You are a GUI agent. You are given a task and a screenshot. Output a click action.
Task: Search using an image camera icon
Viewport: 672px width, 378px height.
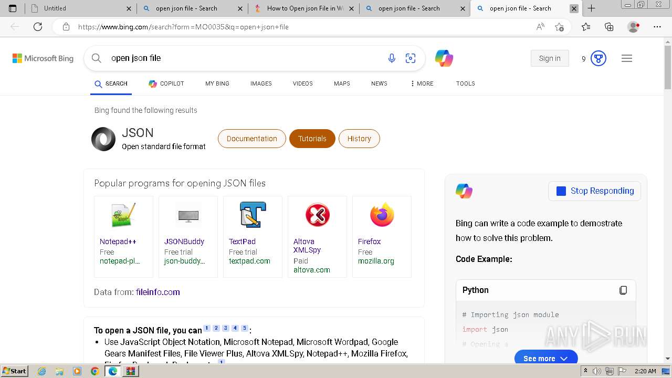point(411,58)
